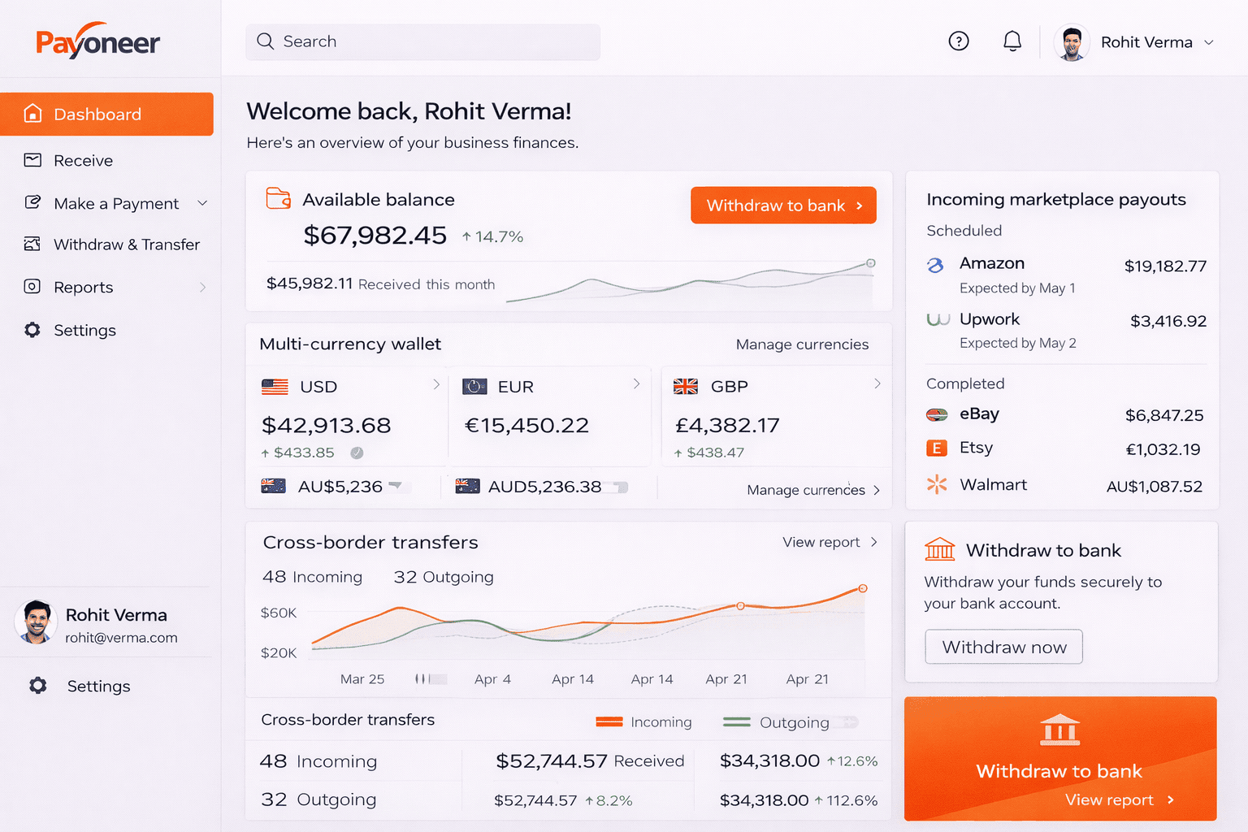
Task: Switch to the Dashboard section
Action: coord(97,114)
